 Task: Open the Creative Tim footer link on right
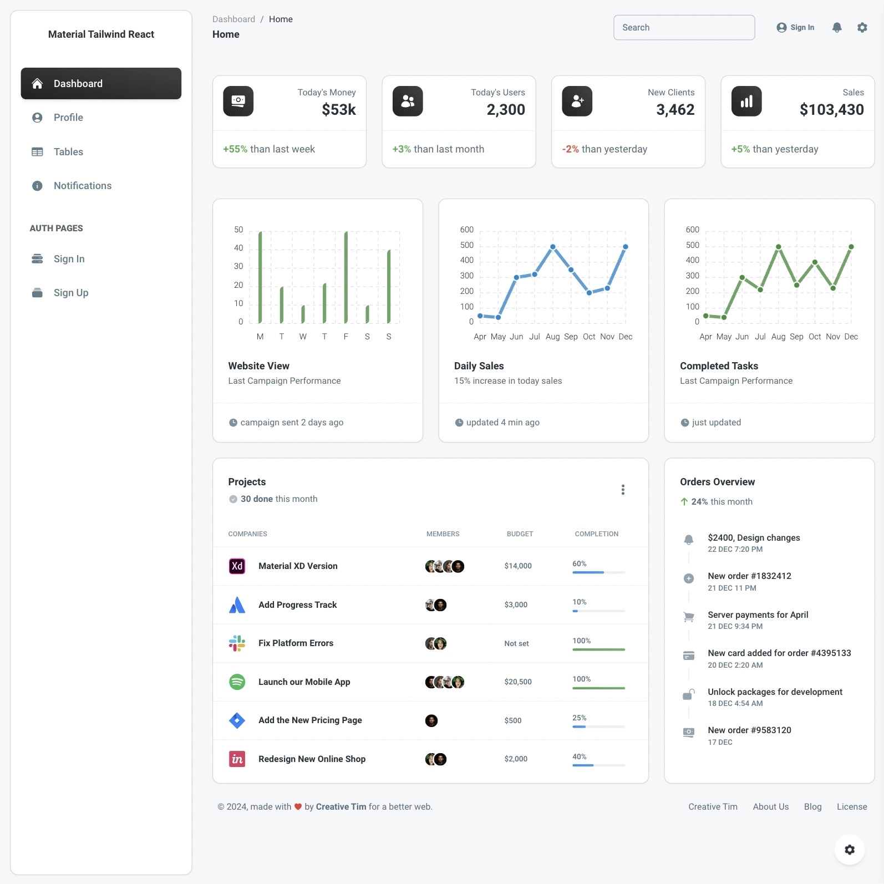[x=713, y=807]
